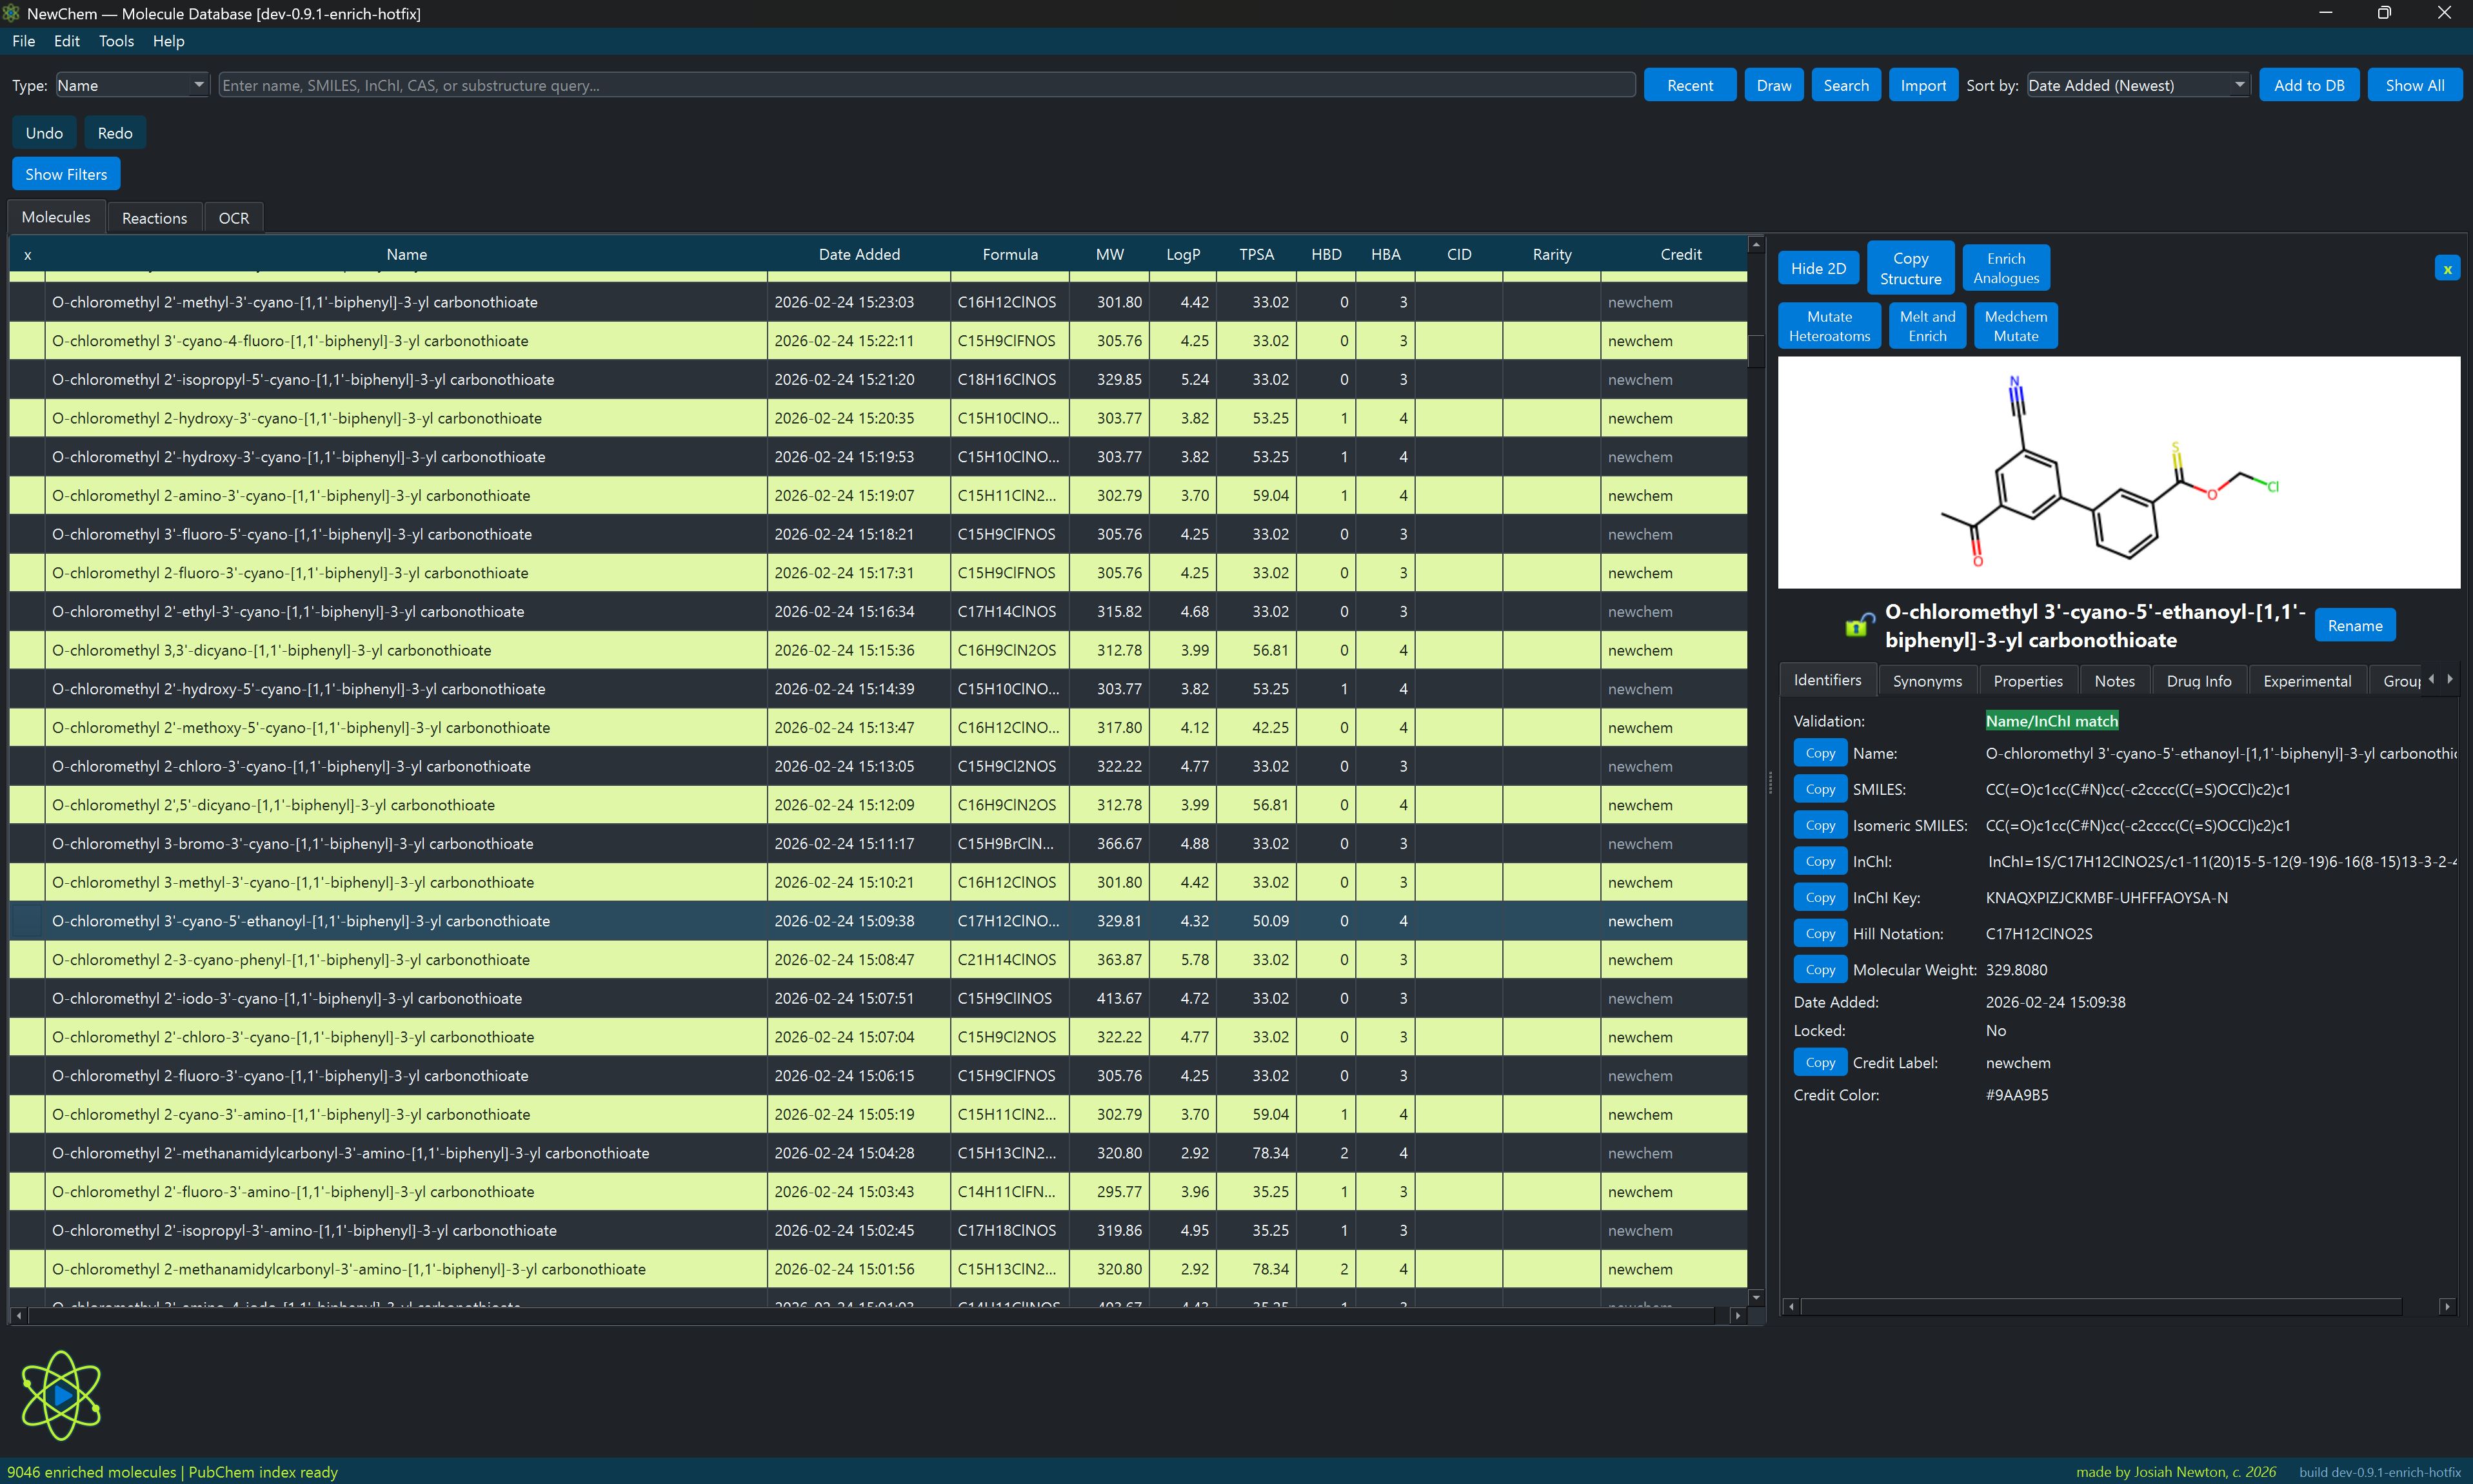Viewport: 2473px width, 1484px height.
Task: Toggle Show All in the toolbar
Action: [x=2415, y=85]
